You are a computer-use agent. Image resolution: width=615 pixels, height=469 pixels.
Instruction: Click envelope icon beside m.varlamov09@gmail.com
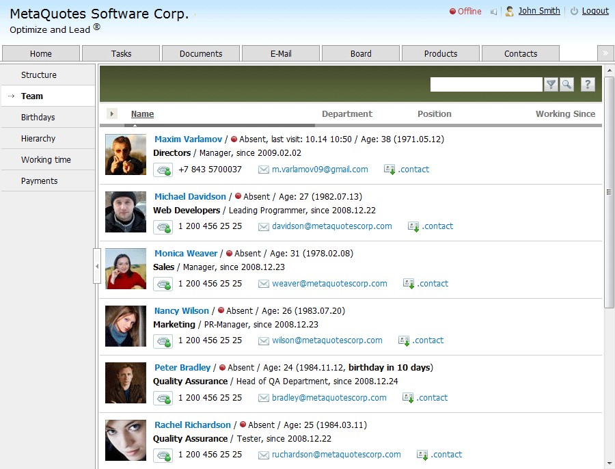(x=264, y=170)
